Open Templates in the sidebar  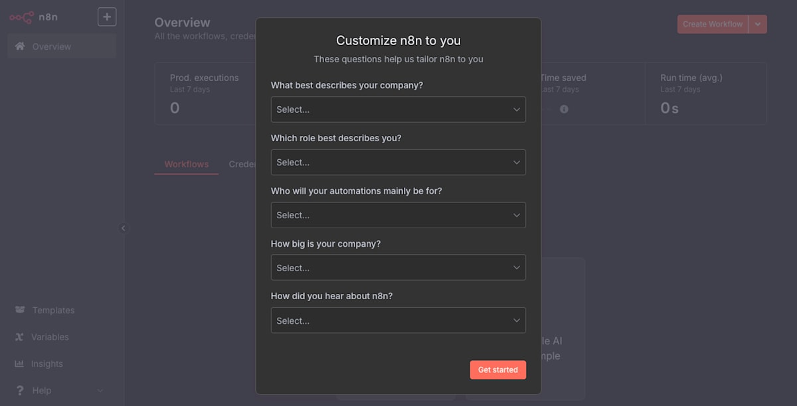coord(62,310)
